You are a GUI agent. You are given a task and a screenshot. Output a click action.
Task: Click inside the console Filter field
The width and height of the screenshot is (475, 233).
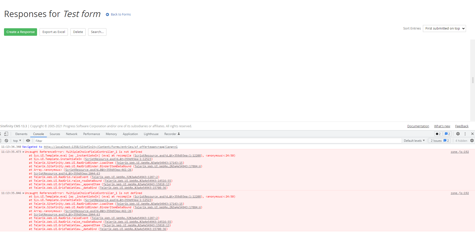pos(100,140)
